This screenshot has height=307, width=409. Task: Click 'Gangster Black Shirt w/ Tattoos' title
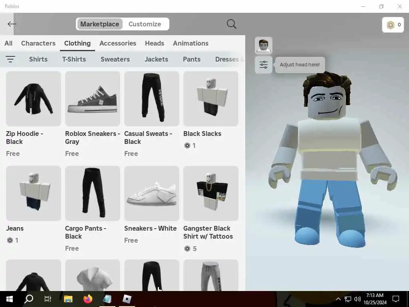(x=208, y=232)
